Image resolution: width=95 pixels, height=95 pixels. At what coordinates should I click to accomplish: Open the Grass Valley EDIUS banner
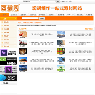[8, 61]
